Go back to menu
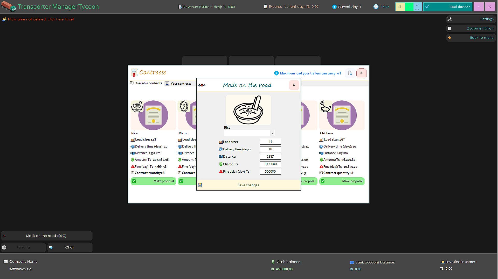 [x=471, y=38]
